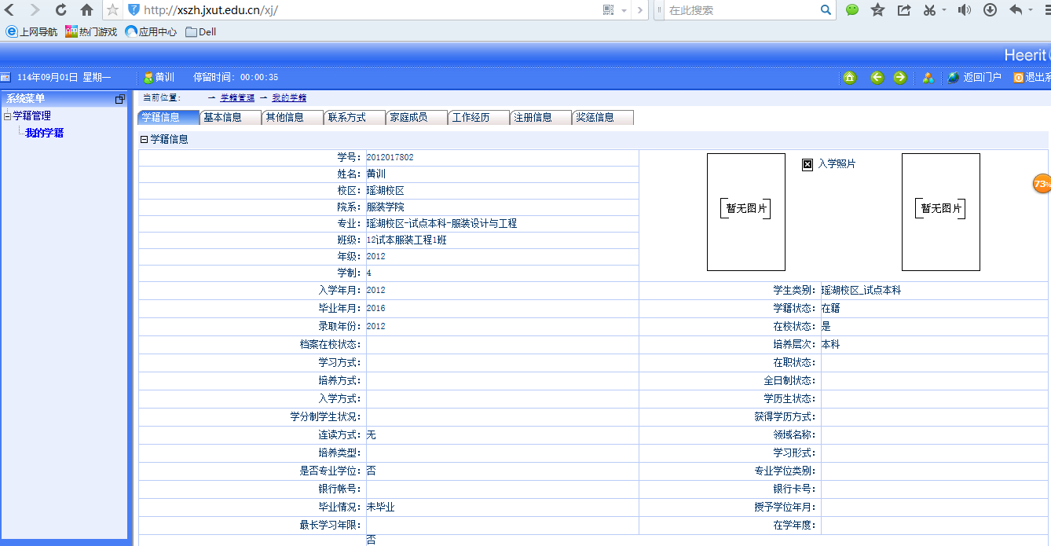Switch to the 奖惩信息 tab
Screen dimensions: 1051x546
602,117
